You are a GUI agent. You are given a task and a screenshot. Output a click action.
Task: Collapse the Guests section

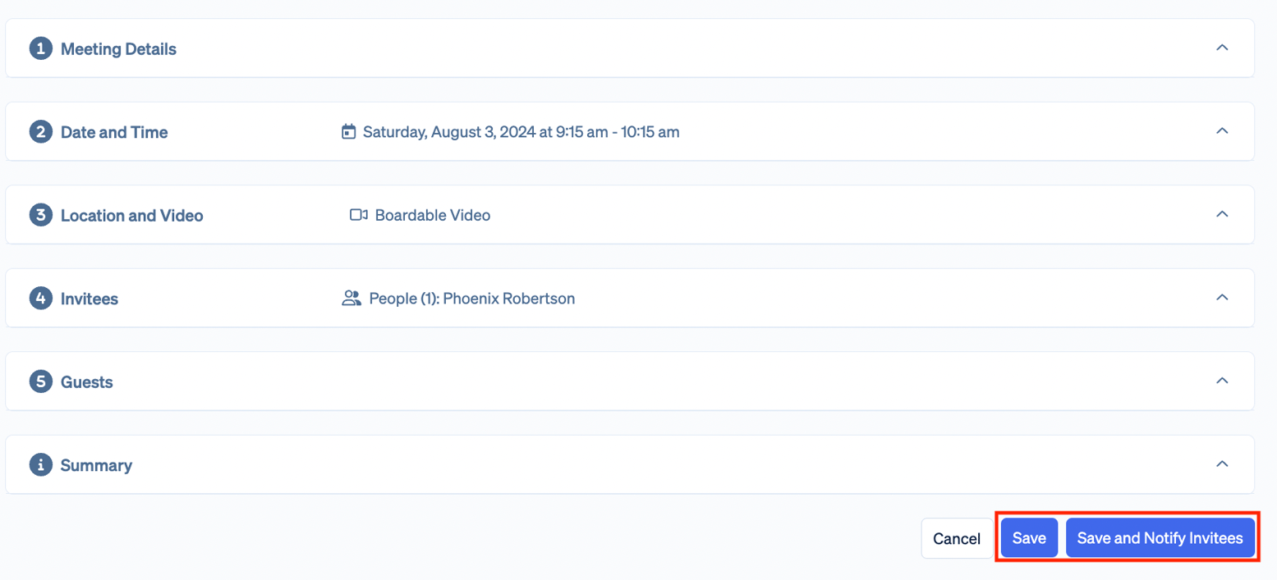(x=1222, y=381)
